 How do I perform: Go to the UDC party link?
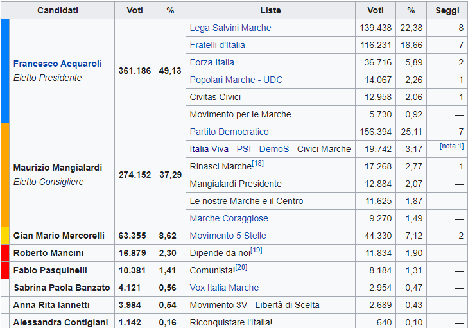pos(272,80)
